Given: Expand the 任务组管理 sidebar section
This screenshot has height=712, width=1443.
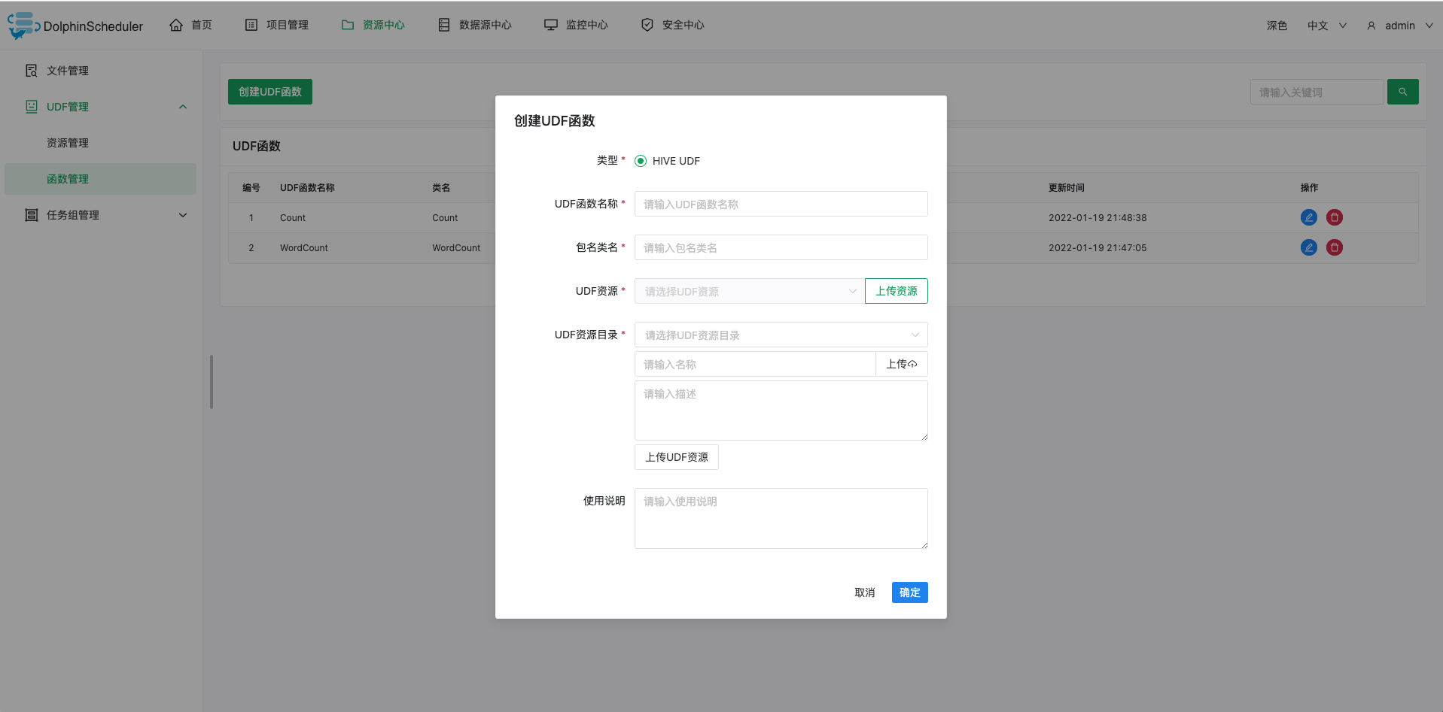Looking at the screenshot, I should [183, 215].
